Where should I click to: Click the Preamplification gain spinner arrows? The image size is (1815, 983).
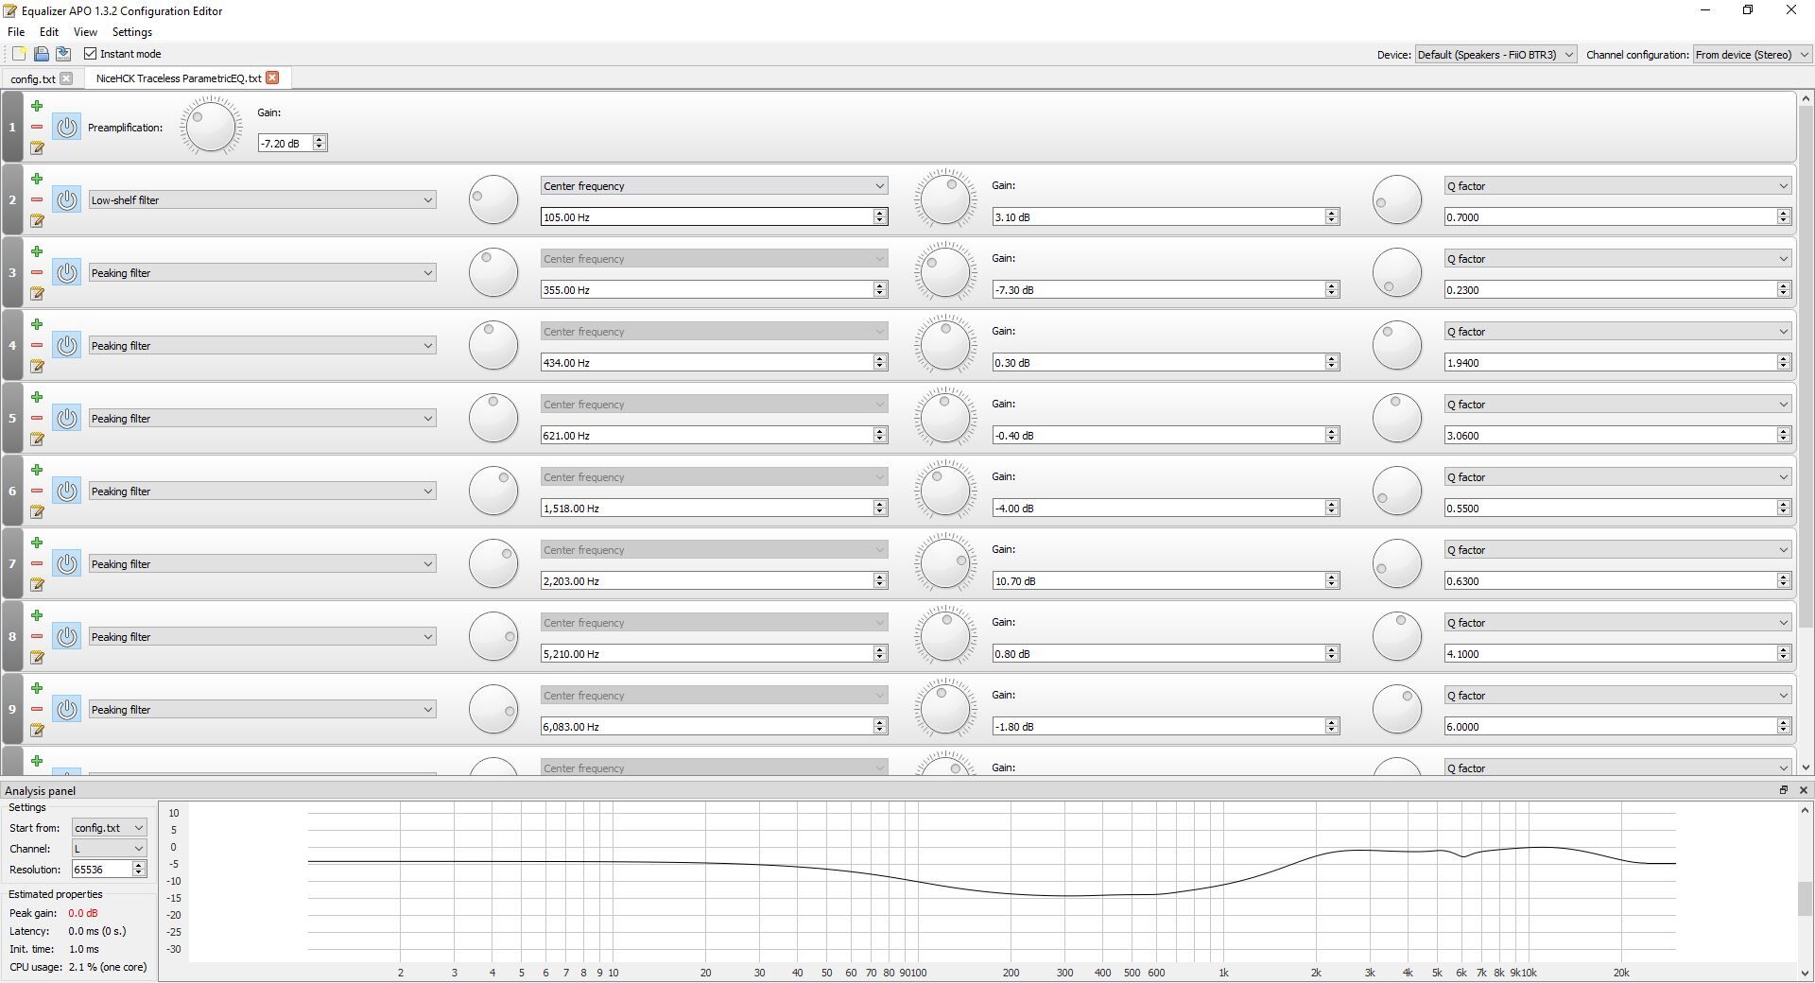(320, 143)
